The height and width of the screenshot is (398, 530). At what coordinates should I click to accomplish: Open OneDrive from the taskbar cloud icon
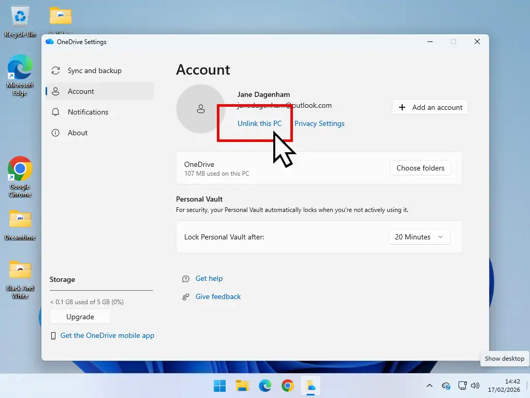coord(311,386)
